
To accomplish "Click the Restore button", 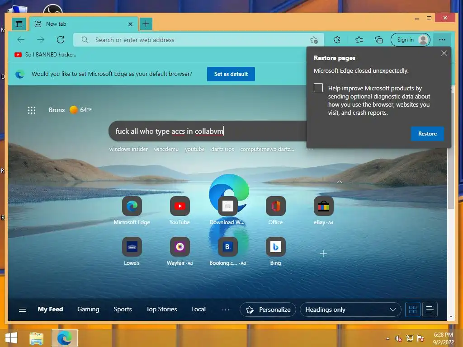I will coord(427,134).
